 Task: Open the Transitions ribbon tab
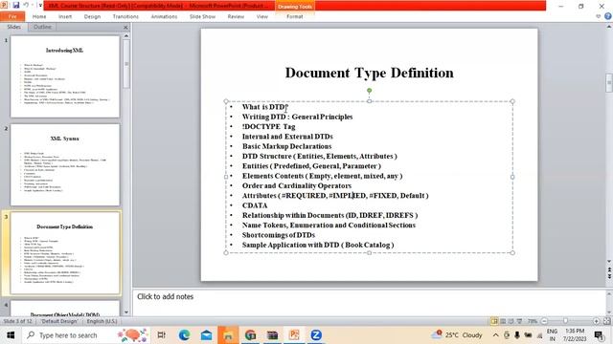(x=125, y=17)
